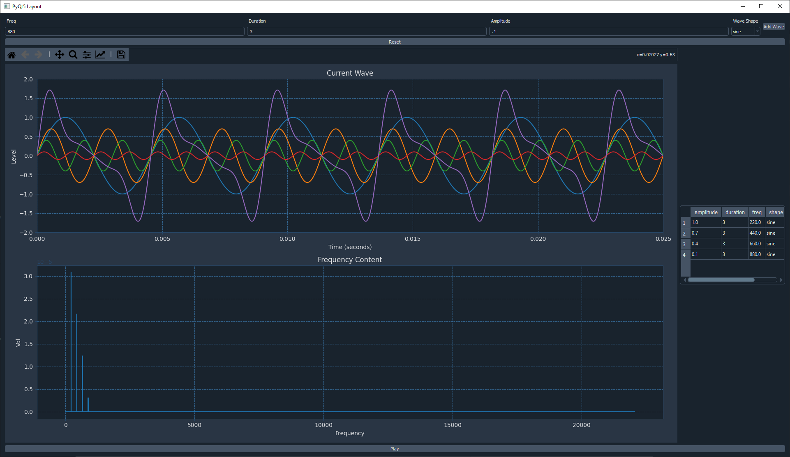
Task: Click the Forward arrow in plot toolbar
Action: coord(39,55)
